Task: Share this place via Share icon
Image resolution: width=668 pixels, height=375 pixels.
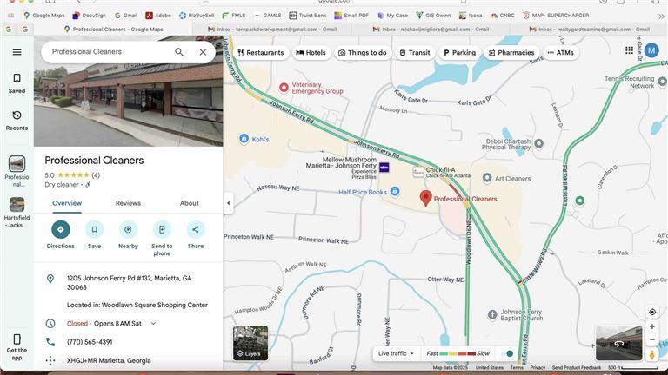Action: tap(196, 229)
